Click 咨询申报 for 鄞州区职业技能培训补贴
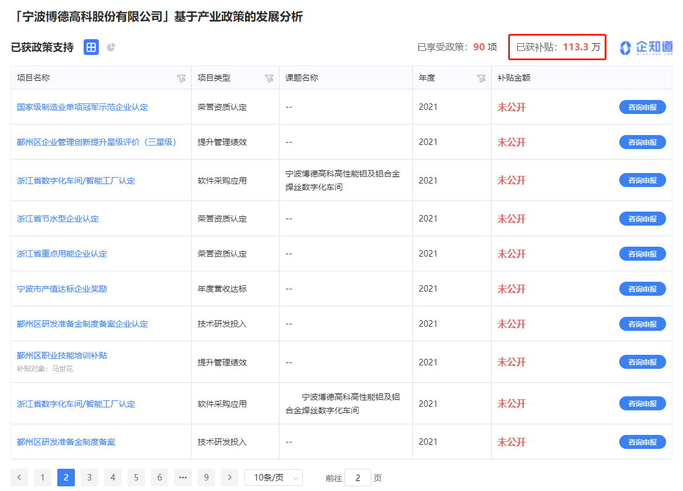Image resolution: width=683 pixels, height=491 pixels. click(643, 362)
